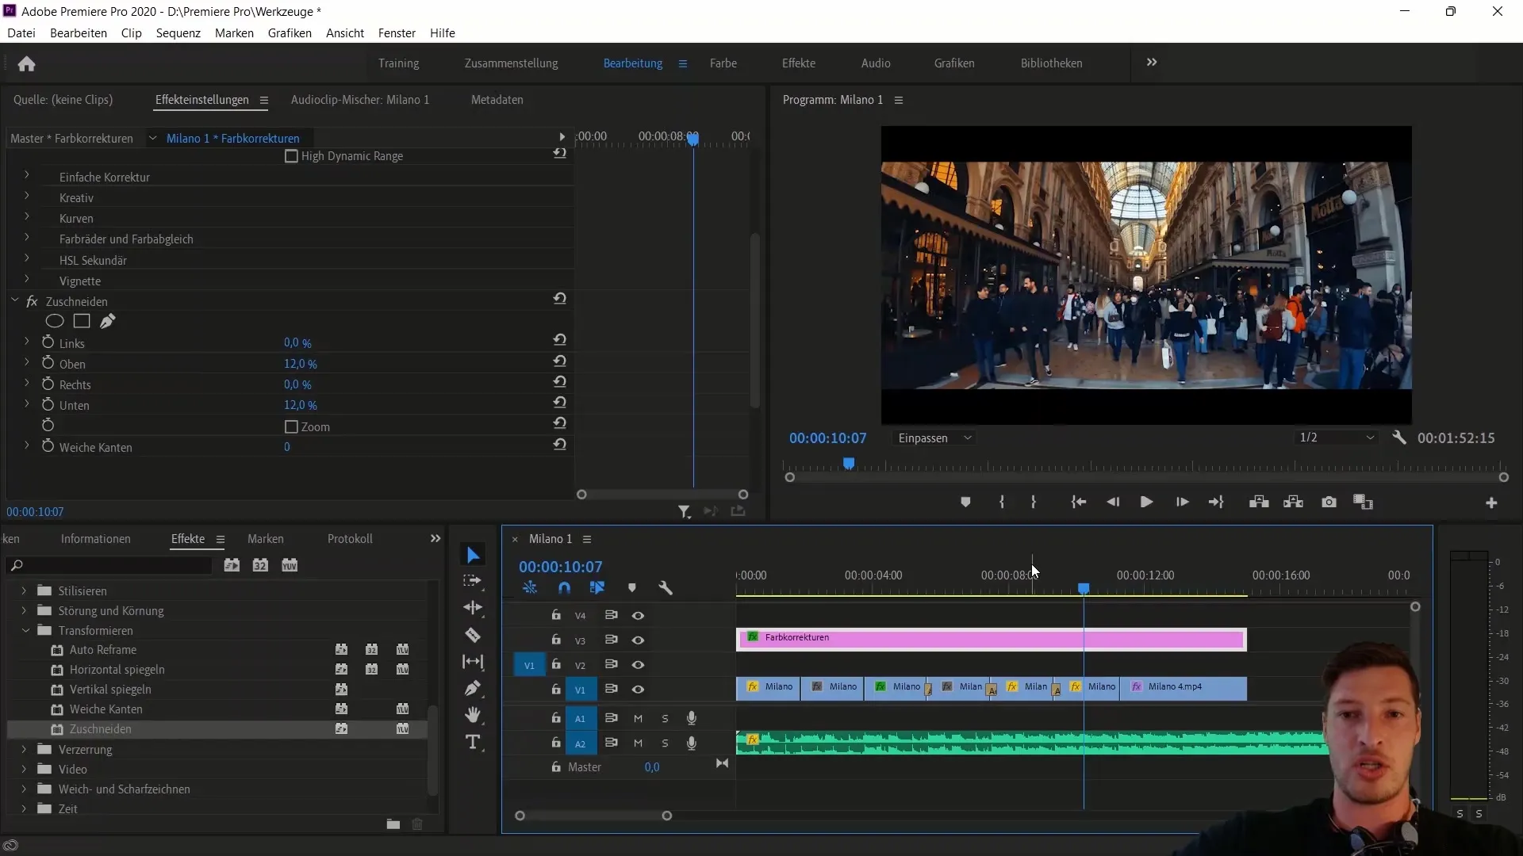
Task: Export frame with camera icon
Action: 1329,503
